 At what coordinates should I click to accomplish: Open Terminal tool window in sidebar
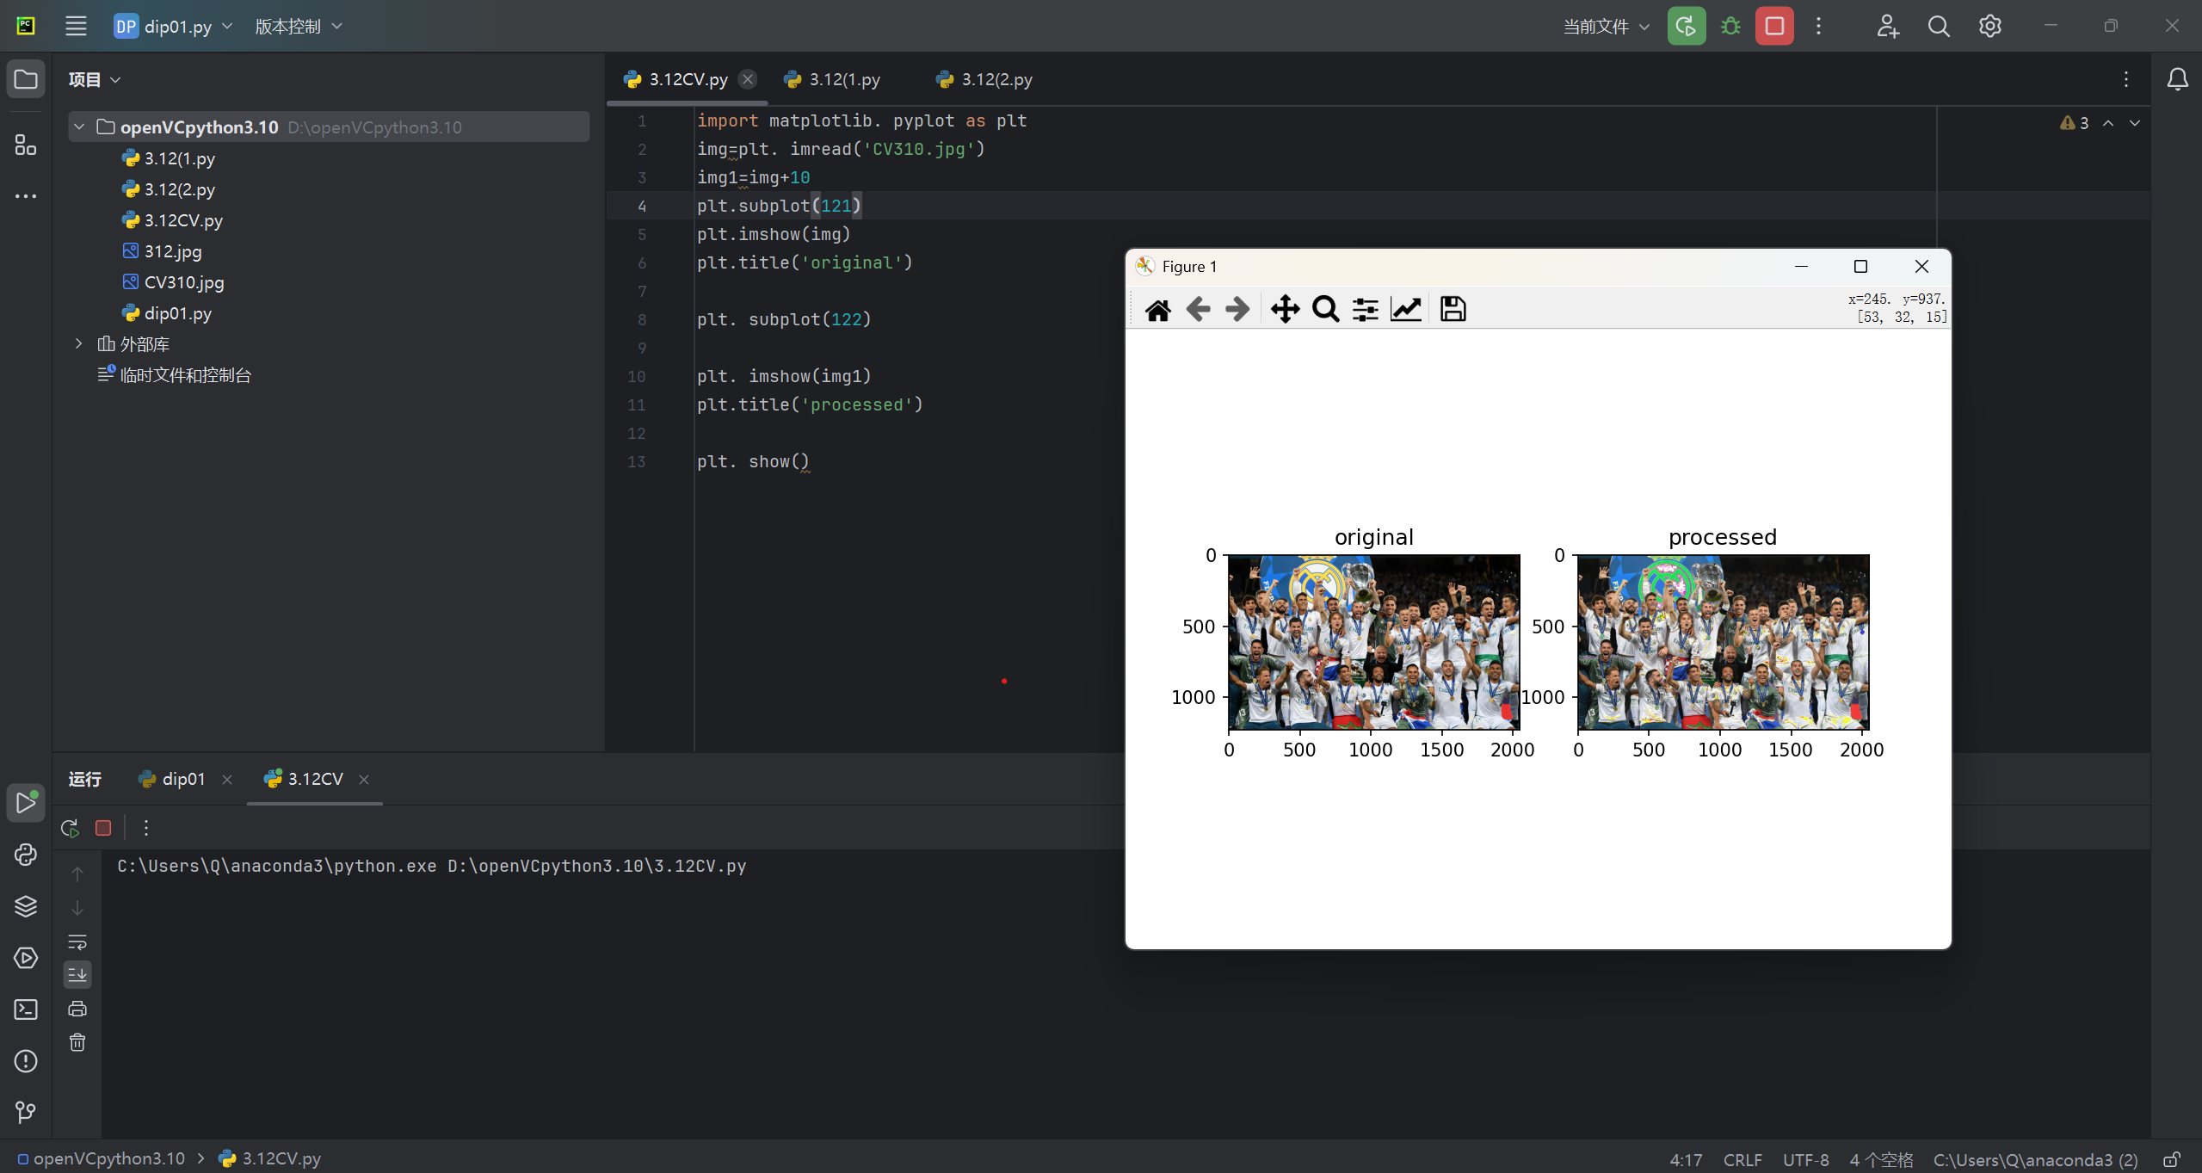click(26, 1009)
